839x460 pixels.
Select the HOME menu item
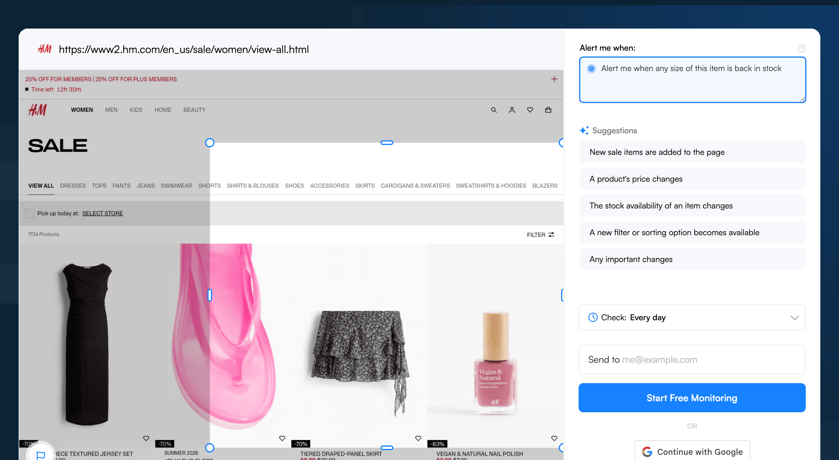(163, 110)
